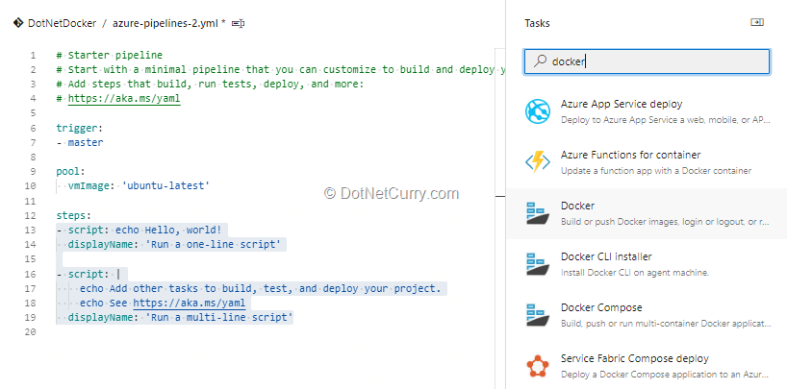Select the Docker Compose task title

(601, 307)
